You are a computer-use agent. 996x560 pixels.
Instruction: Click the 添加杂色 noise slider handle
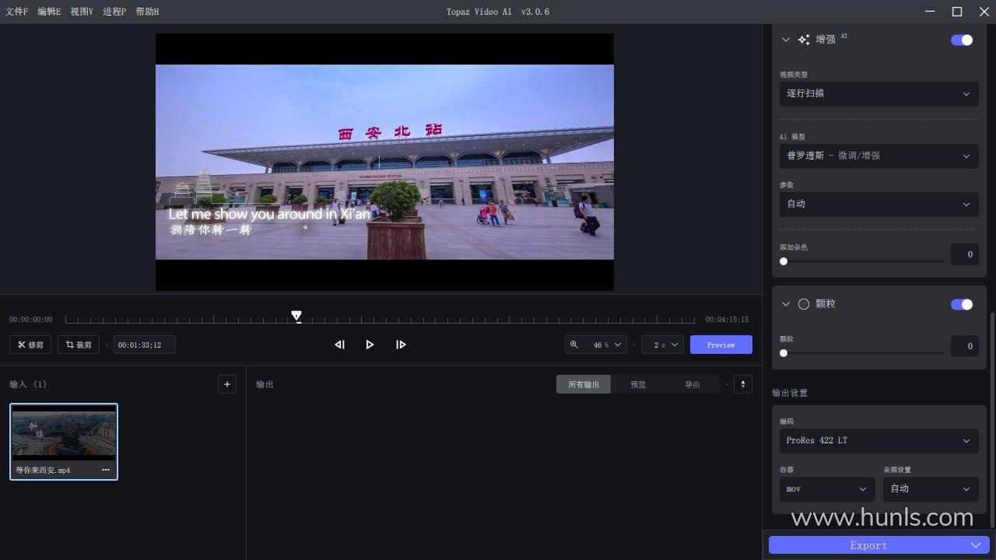[784, 261]
